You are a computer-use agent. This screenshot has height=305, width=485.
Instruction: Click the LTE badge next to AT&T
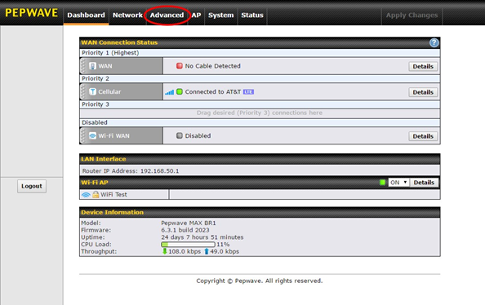[248, 92]
